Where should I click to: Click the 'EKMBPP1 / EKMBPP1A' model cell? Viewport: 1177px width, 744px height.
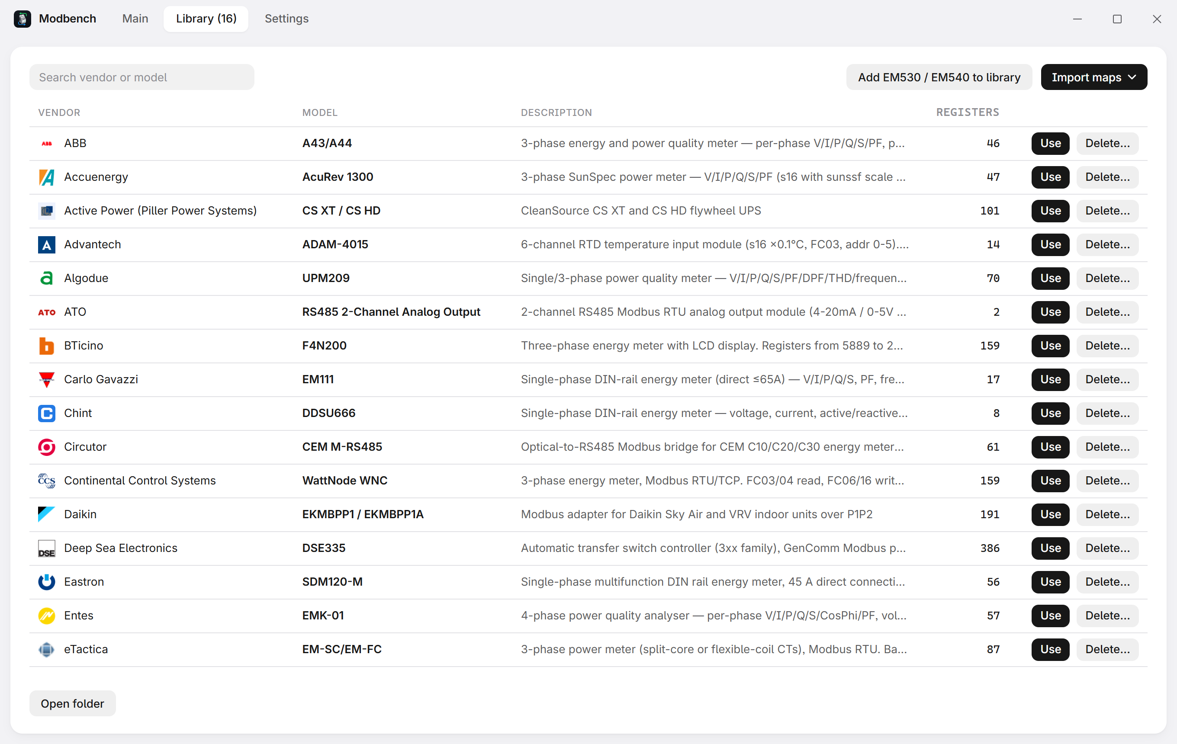click(363, 514)
